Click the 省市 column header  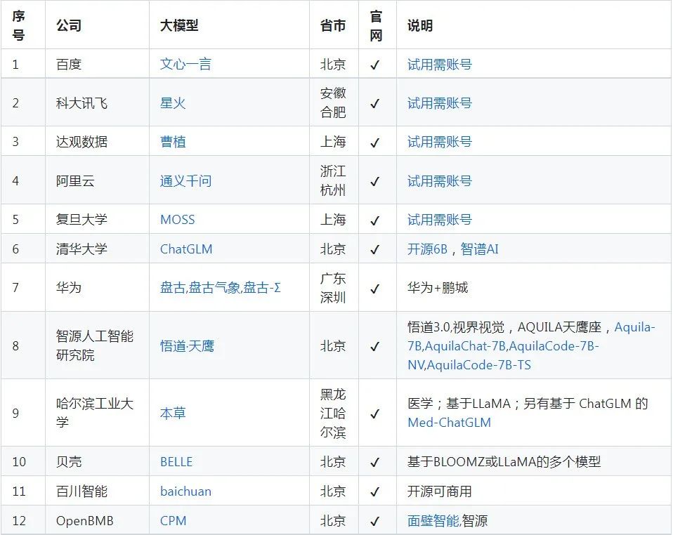(x=333, y=25)
